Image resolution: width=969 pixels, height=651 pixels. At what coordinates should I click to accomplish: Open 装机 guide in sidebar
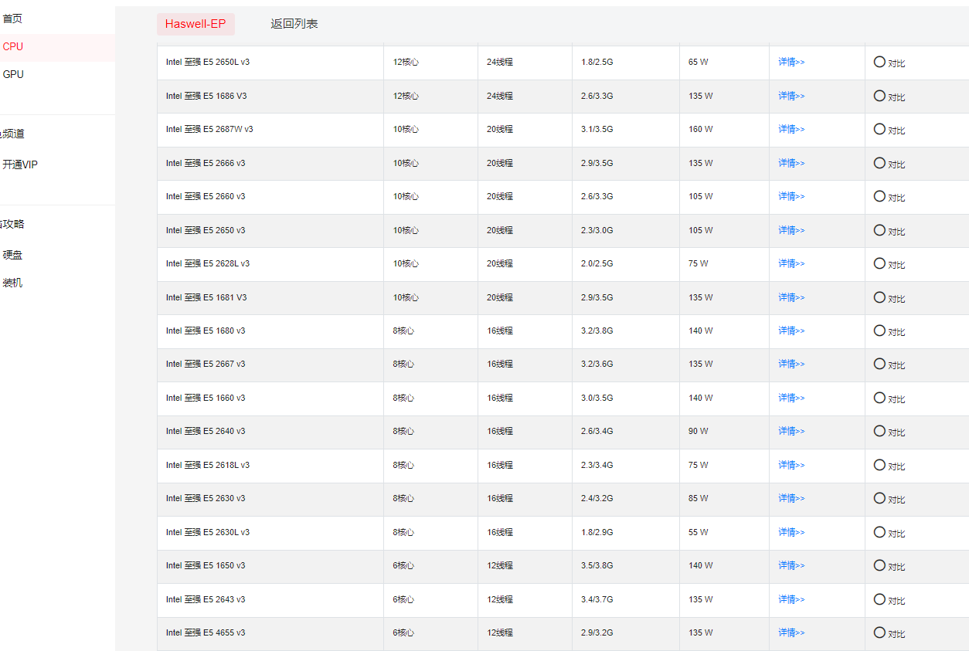tap(12, 283)
